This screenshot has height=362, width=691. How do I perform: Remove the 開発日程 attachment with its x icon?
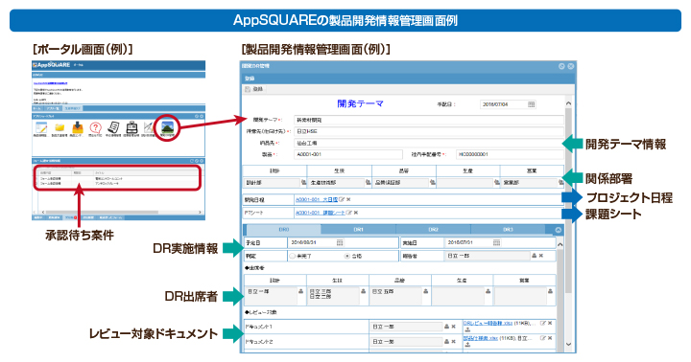click(x=348, y=200)
